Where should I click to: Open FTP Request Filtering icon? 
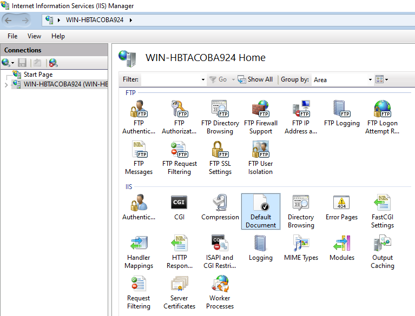(x=180, y=158)
